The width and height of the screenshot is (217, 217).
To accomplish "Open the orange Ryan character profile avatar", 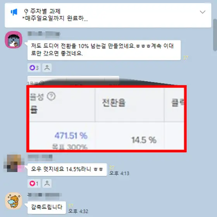I will (14, 201).
